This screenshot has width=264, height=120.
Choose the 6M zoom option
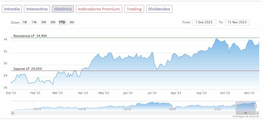tap(53, 22)
